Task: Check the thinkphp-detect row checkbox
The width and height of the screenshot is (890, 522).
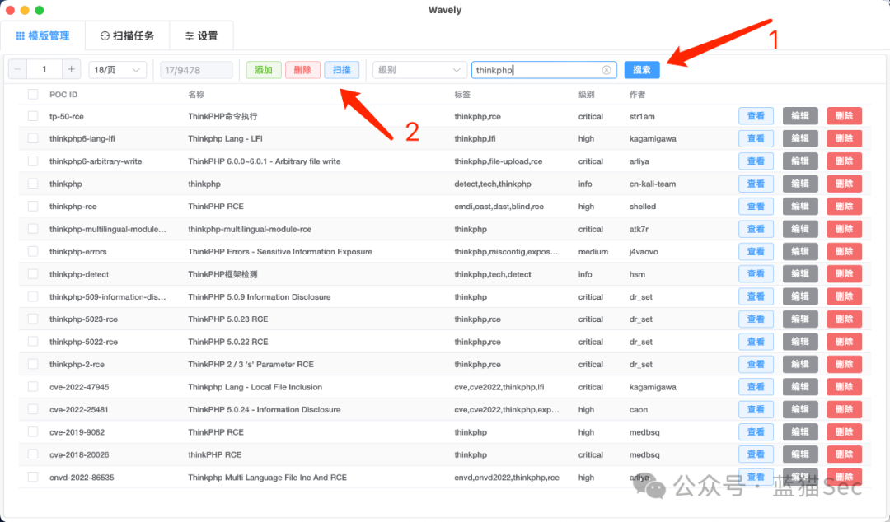Action: coord(33,274)
